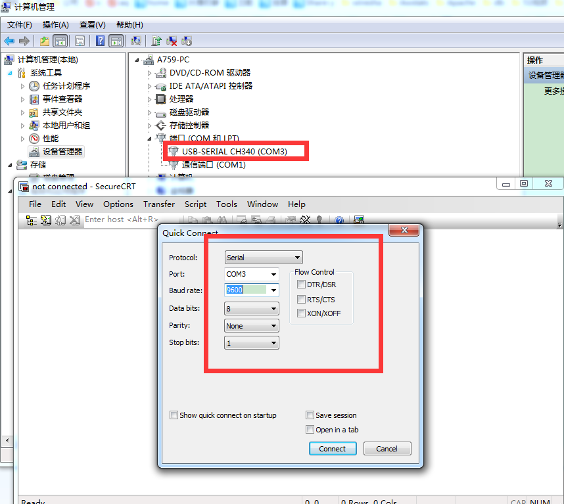Click SecureCRT Paste toolbar icon
564x504 pixels.
pyautogui.click(x=207, y=219)
